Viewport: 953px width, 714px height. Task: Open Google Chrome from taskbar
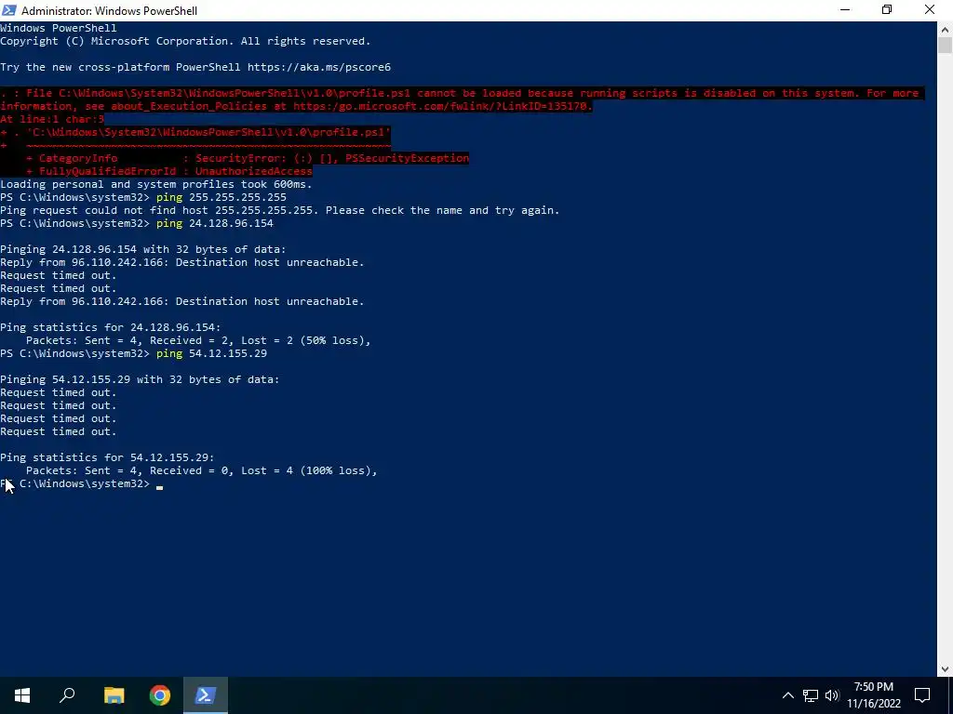[x=160, y=695]
